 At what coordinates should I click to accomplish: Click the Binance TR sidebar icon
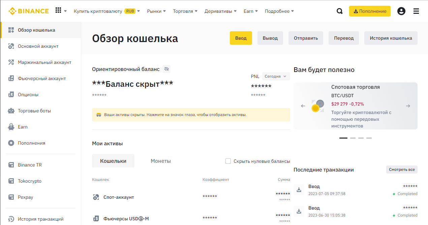tap(11, 165)
